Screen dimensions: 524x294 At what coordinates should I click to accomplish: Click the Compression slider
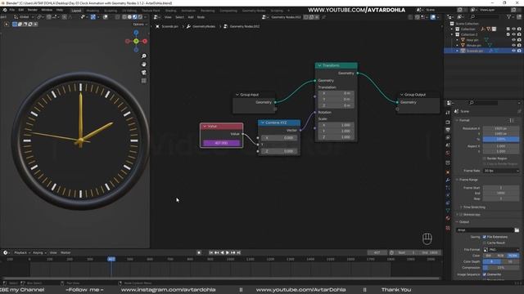click(x=501, y=268)
